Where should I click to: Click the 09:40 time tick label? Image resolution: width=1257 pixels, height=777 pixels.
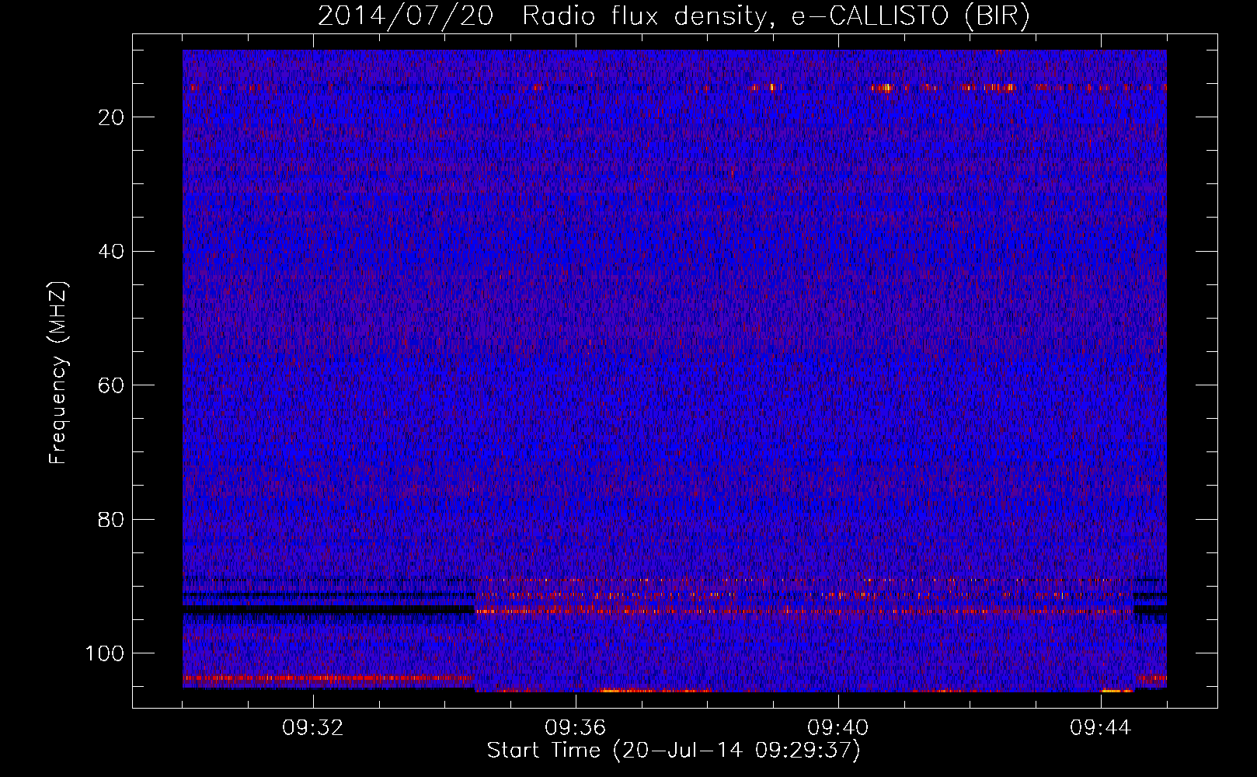click(838, 728)
